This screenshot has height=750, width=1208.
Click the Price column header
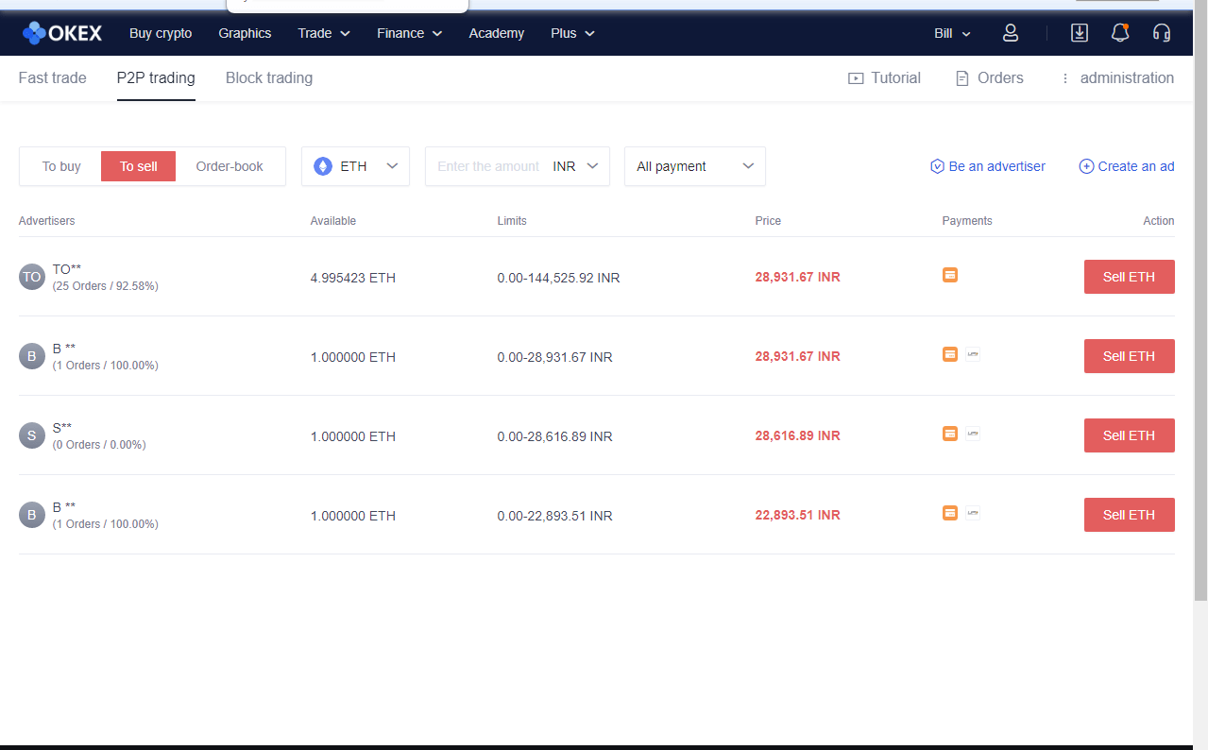[x=768, y=221]
